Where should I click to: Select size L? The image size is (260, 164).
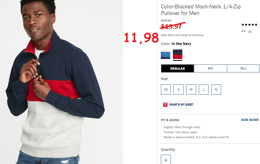204,90
